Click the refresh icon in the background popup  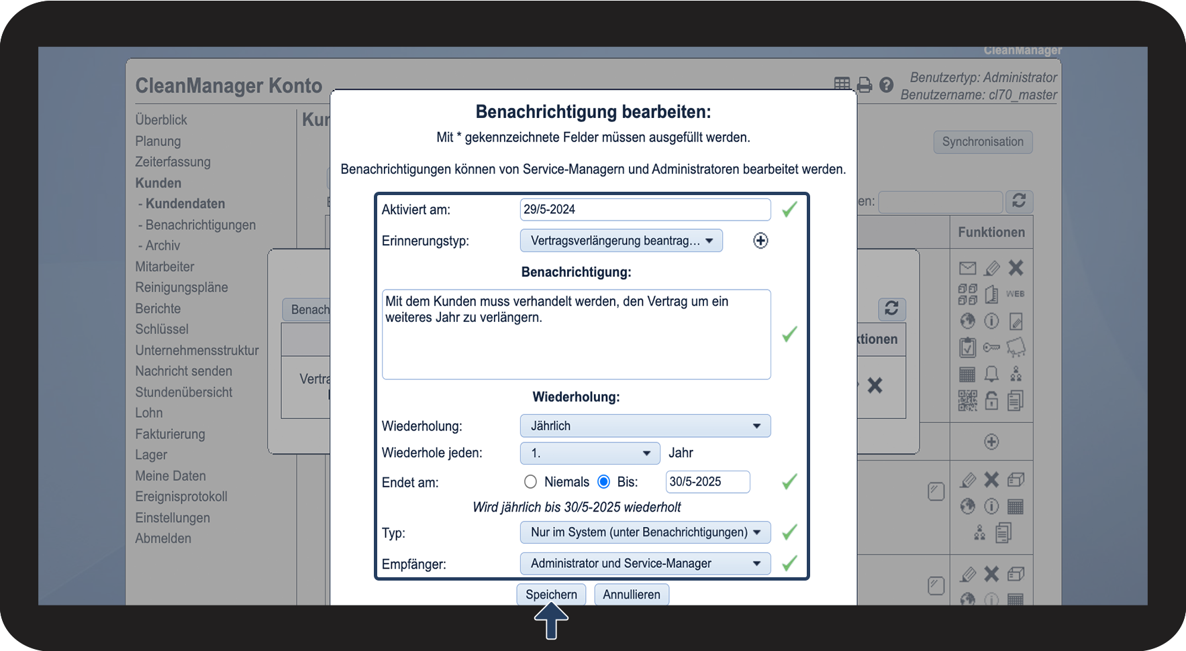pyautogui.click(x=892, y=308)
